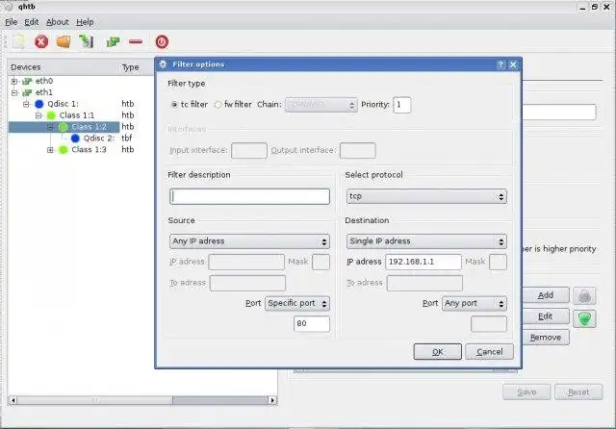616x429 pixels.
Task: Click the Remove button
Action: pos(546,338)
